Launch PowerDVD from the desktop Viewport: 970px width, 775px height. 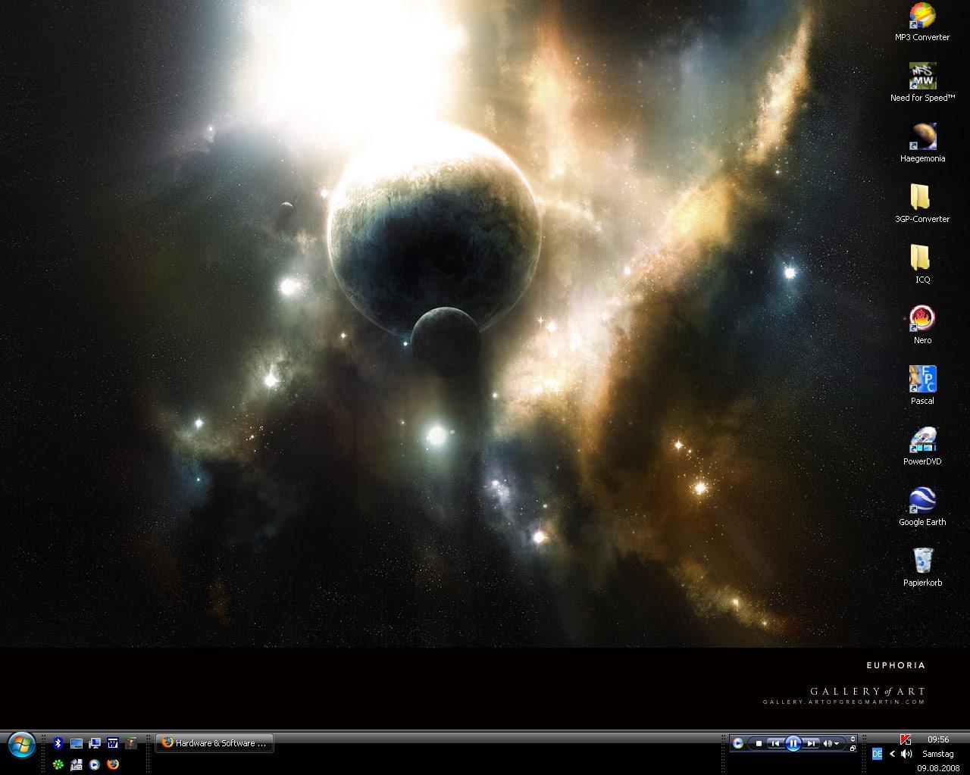coord(922,440)
